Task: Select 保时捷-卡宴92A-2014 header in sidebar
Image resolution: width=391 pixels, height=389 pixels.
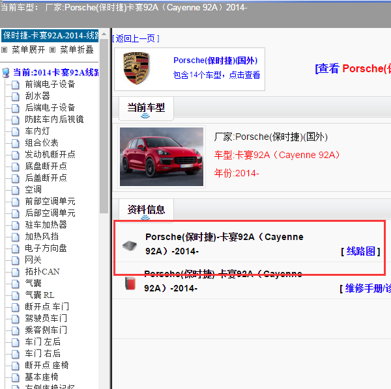Action: pyautogui.click(x=50, y=36)
